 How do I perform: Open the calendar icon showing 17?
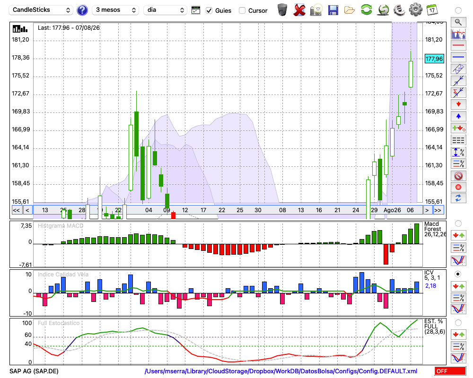point(432,10)
